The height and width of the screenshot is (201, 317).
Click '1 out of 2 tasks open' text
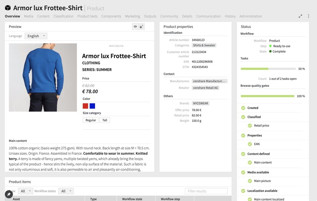tap(283, 79)
